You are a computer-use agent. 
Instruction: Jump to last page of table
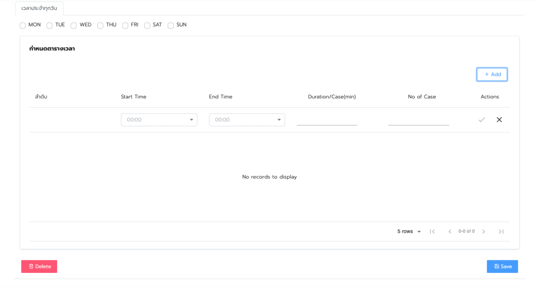pos(501,232)
